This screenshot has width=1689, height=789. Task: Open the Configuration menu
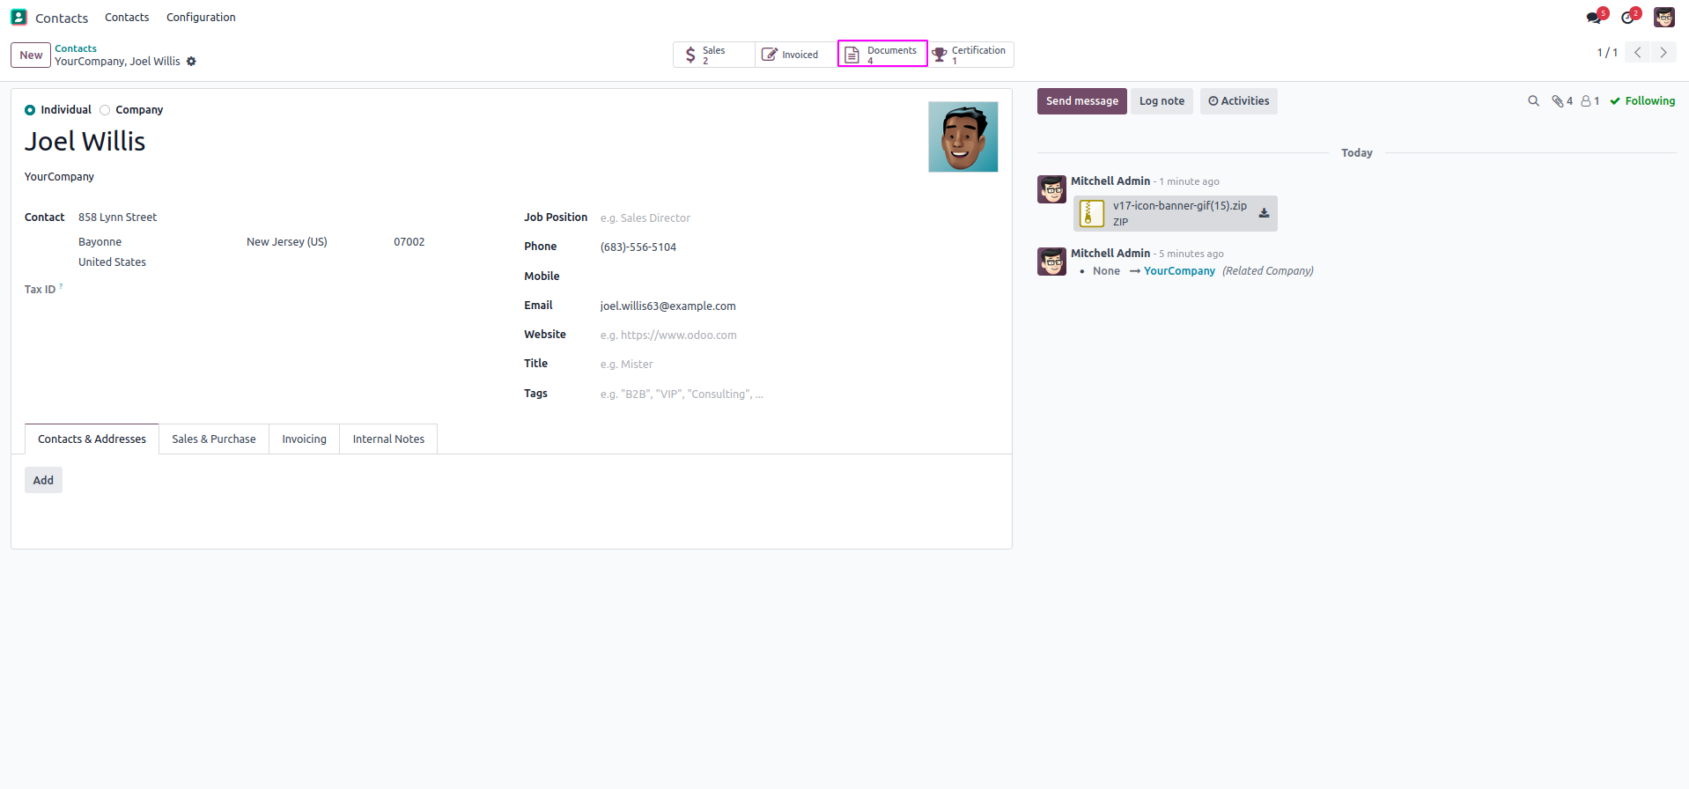click(201, 18)
